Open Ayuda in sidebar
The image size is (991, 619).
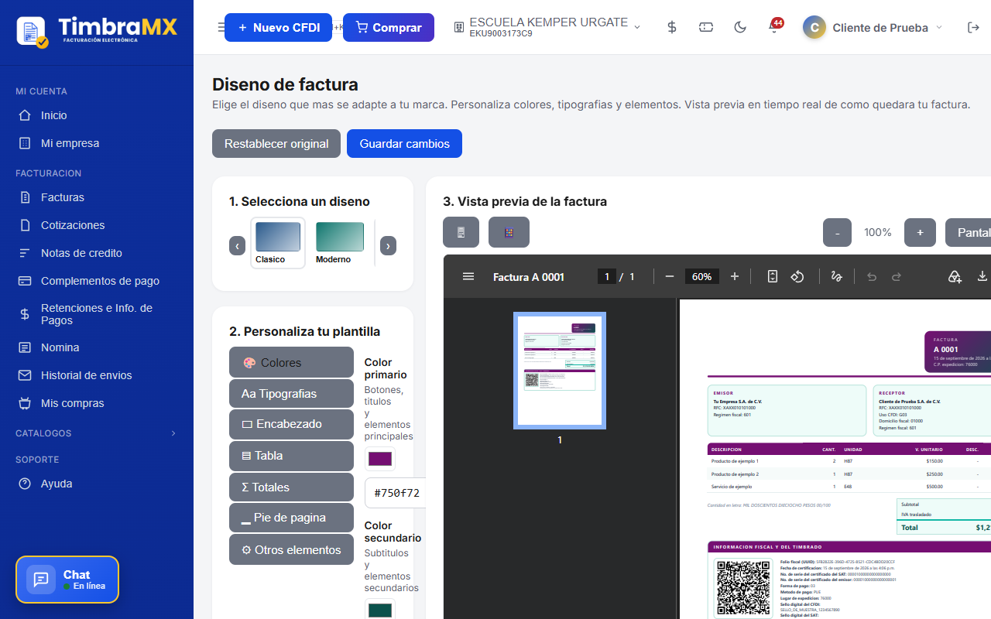[97, 484]
